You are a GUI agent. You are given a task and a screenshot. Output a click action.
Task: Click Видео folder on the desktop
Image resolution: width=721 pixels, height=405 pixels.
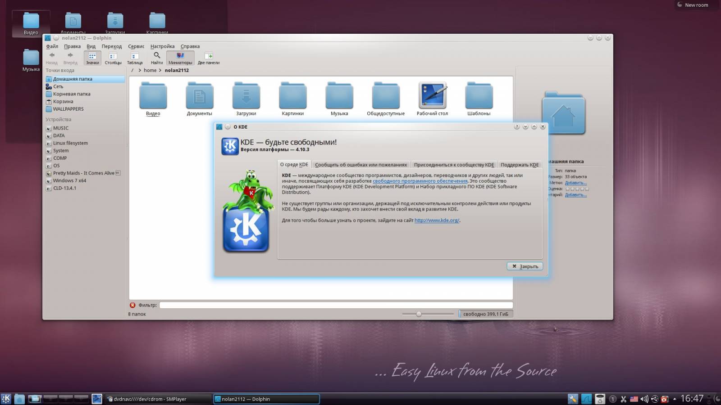[31, 24]
